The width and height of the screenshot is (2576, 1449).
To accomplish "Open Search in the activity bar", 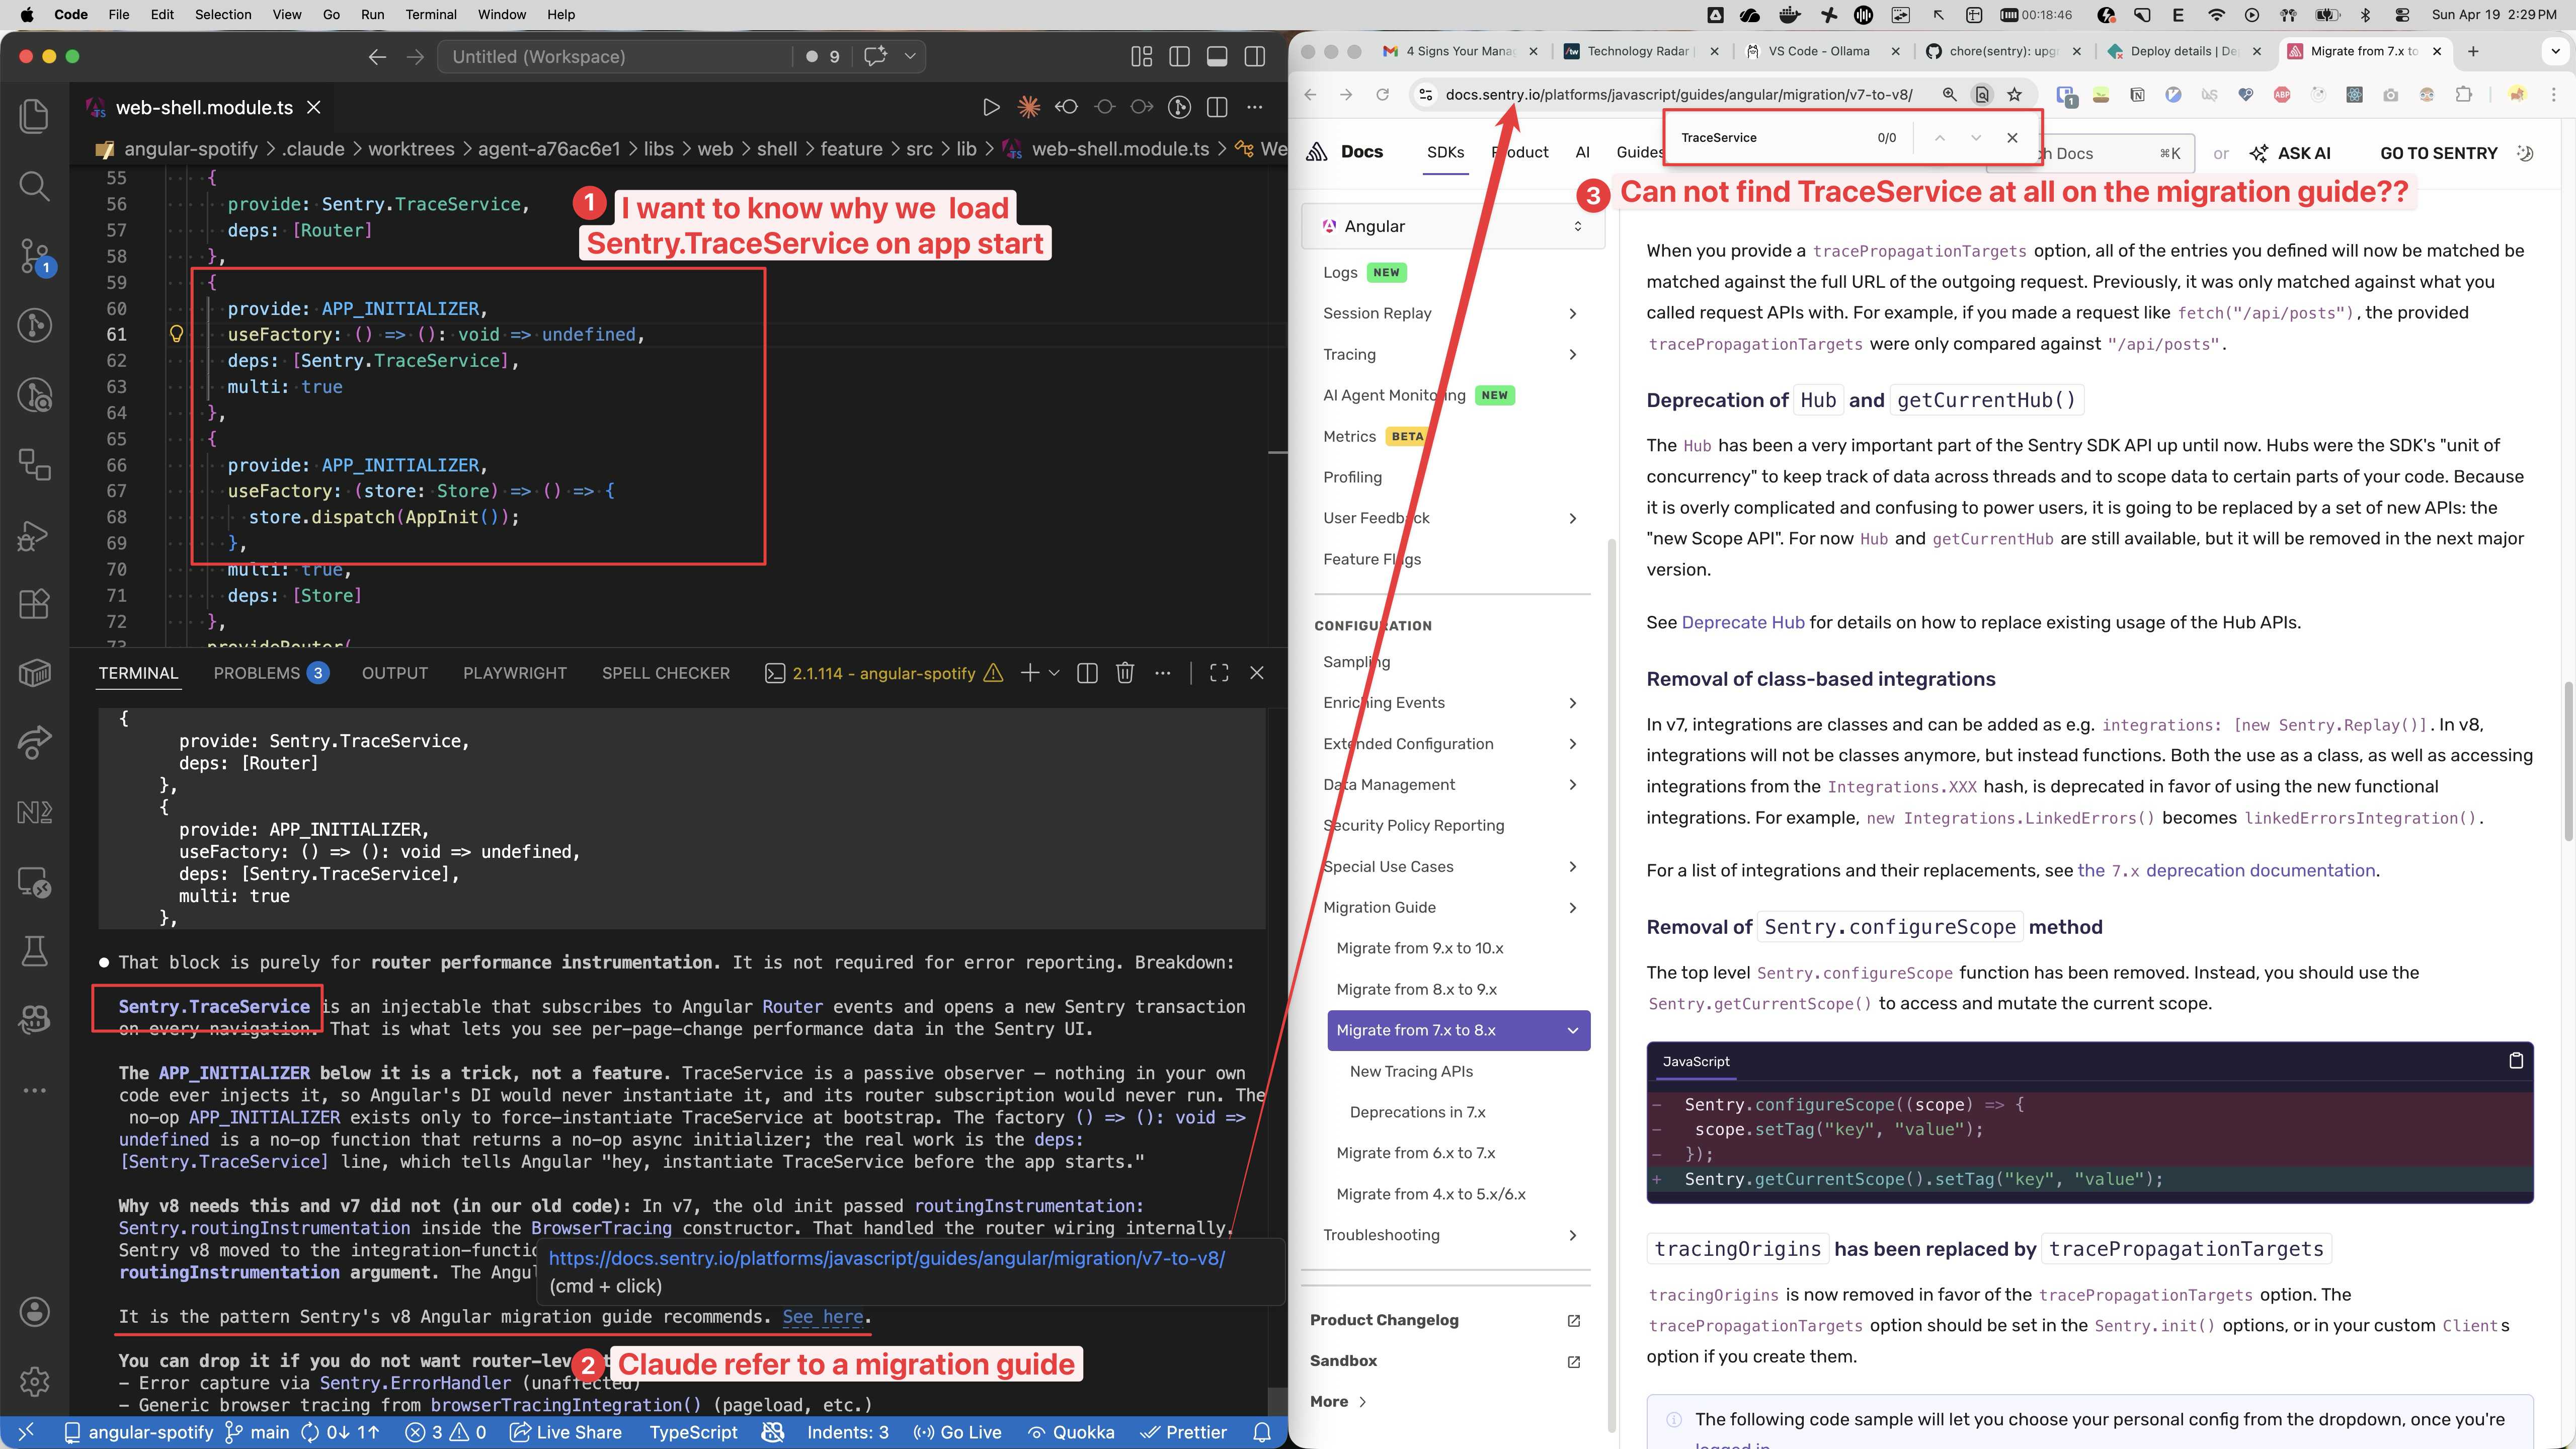I will pos(34,186).
